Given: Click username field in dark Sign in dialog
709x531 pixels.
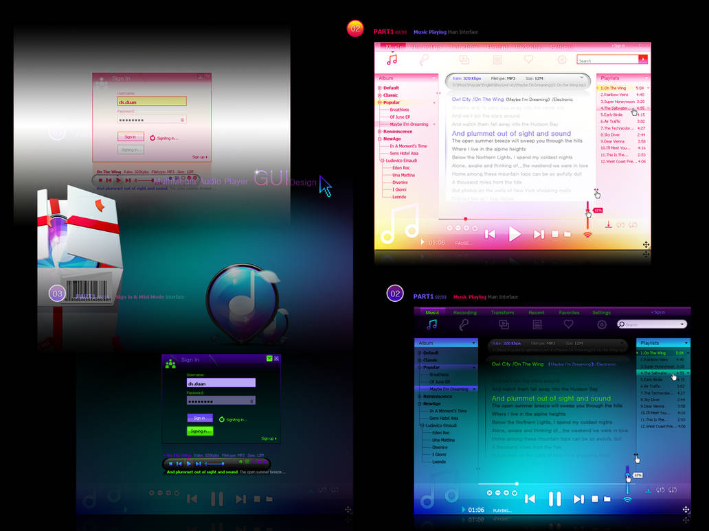Looking at the screenshot, I should pos(221,383).
